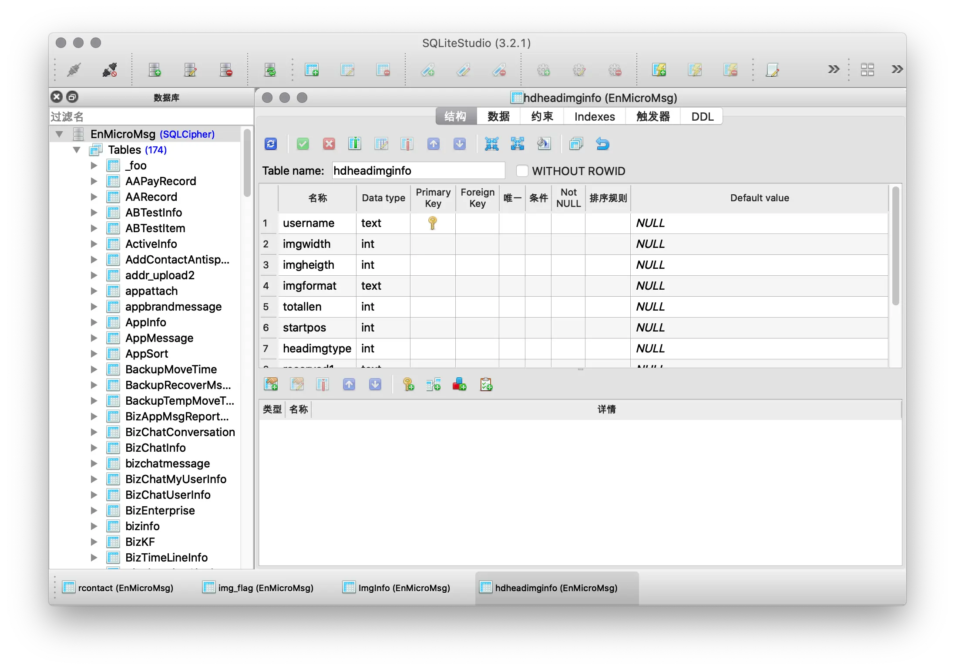Click the add primary key constraint icon

408,384
